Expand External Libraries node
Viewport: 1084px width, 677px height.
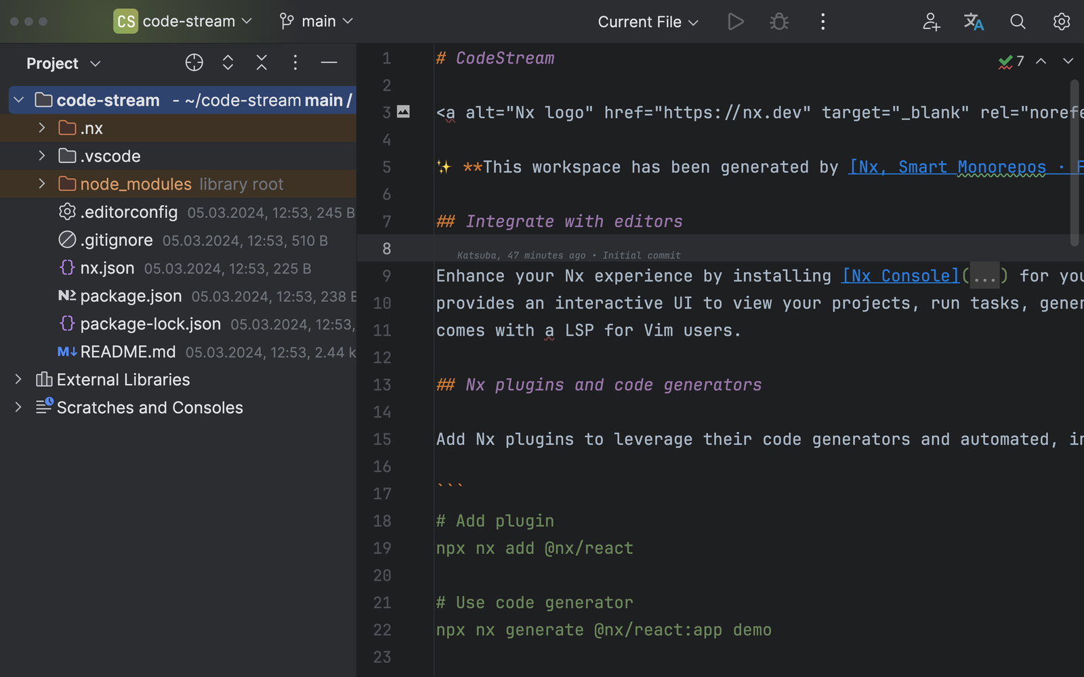(18, 379)
